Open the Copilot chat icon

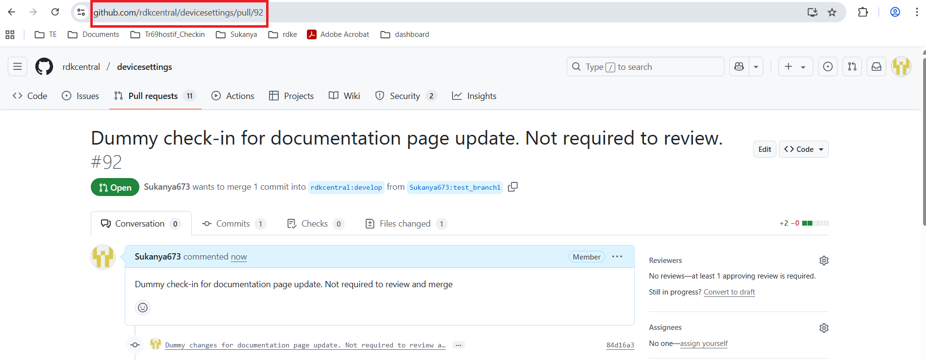click(x=739, y=66)
